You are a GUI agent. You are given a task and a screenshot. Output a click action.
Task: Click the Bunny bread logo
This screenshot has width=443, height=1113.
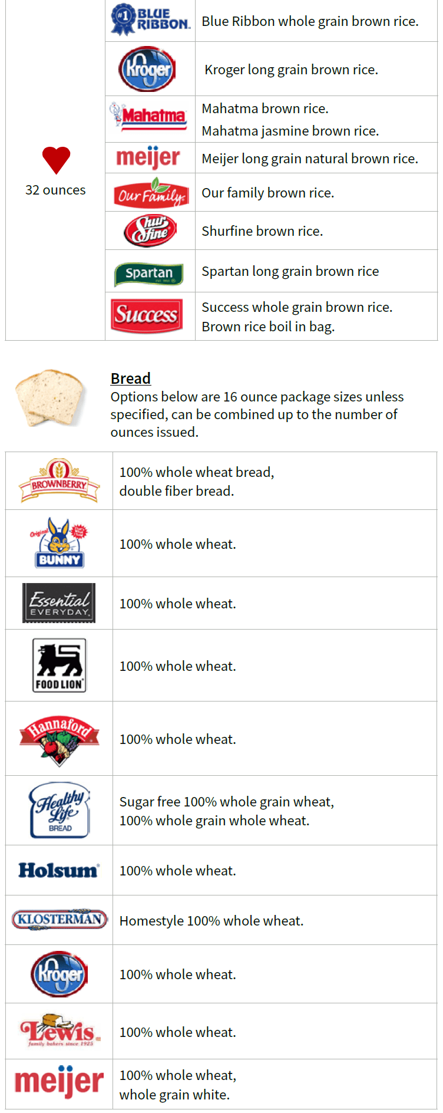point(59,543)
